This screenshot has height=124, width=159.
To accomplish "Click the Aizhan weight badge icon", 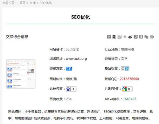I will pos(125,69).
